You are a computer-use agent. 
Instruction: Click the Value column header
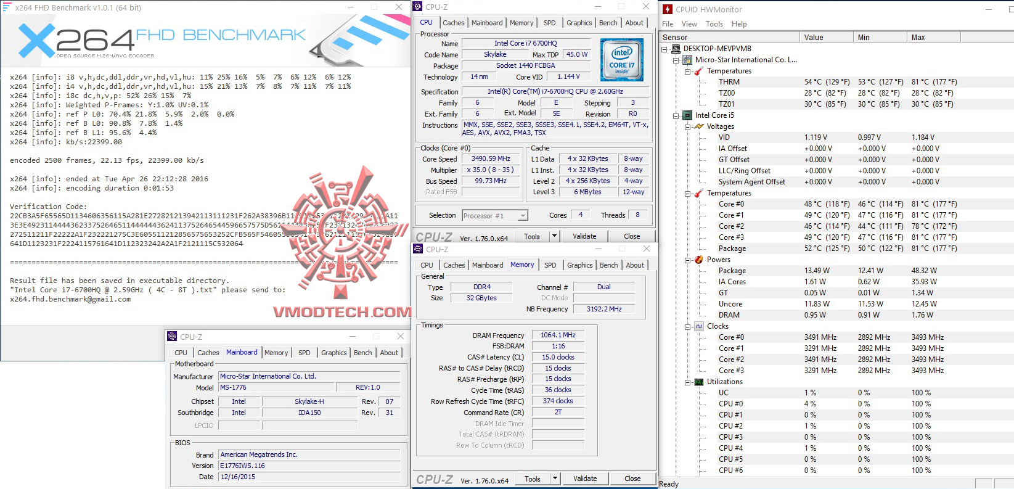pos(827,38)
